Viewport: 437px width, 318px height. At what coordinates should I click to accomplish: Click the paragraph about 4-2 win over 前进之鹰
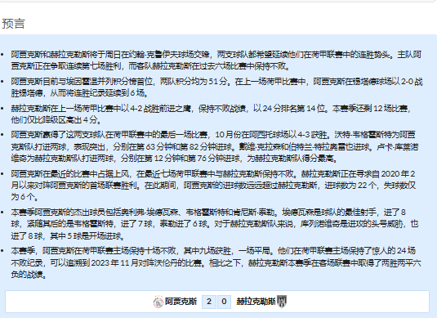click(211, 114)
